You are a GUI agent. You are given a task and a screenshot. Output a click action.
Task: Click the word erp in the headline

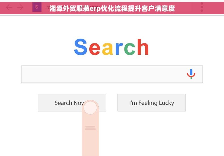tap(95, 9)
